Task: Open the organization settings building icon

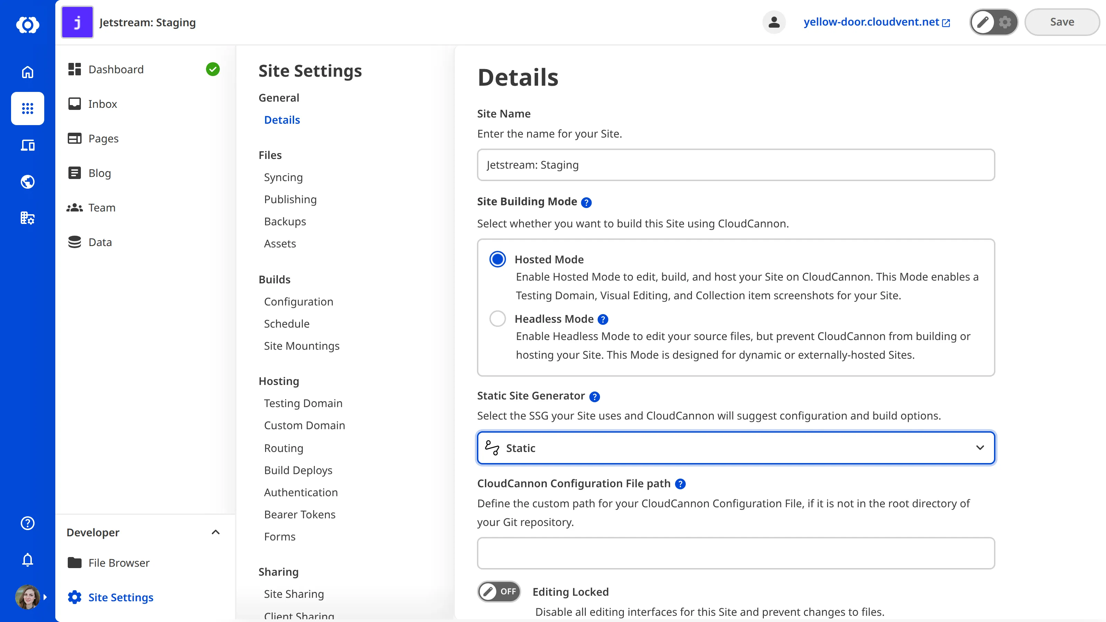Action: pyautogui.click(x=28, y=218)
